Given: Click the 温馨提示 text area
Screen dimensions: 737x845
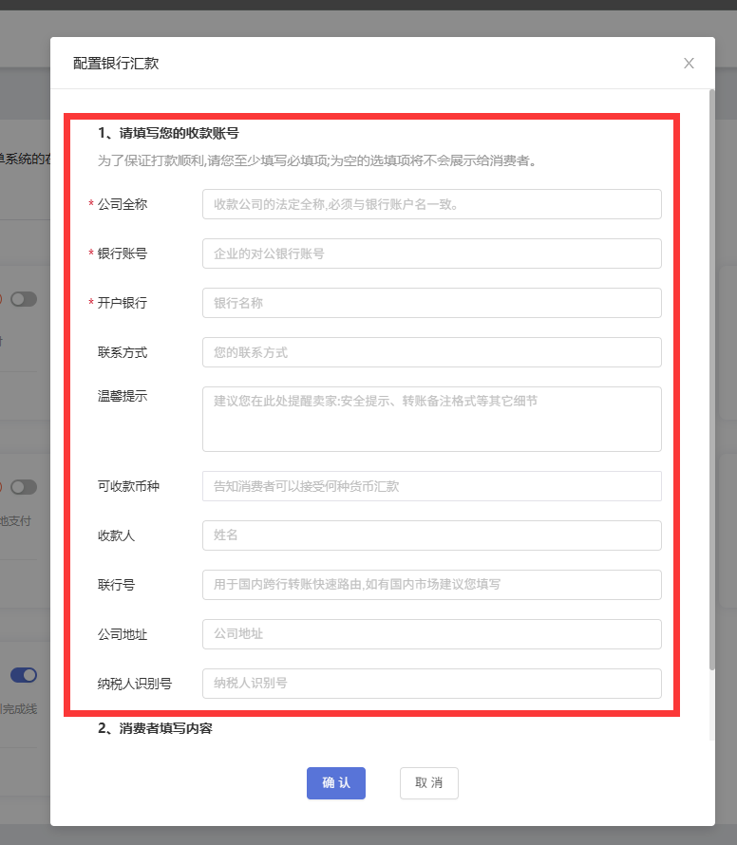Looking at the screenshot, I should coord(432,419).
